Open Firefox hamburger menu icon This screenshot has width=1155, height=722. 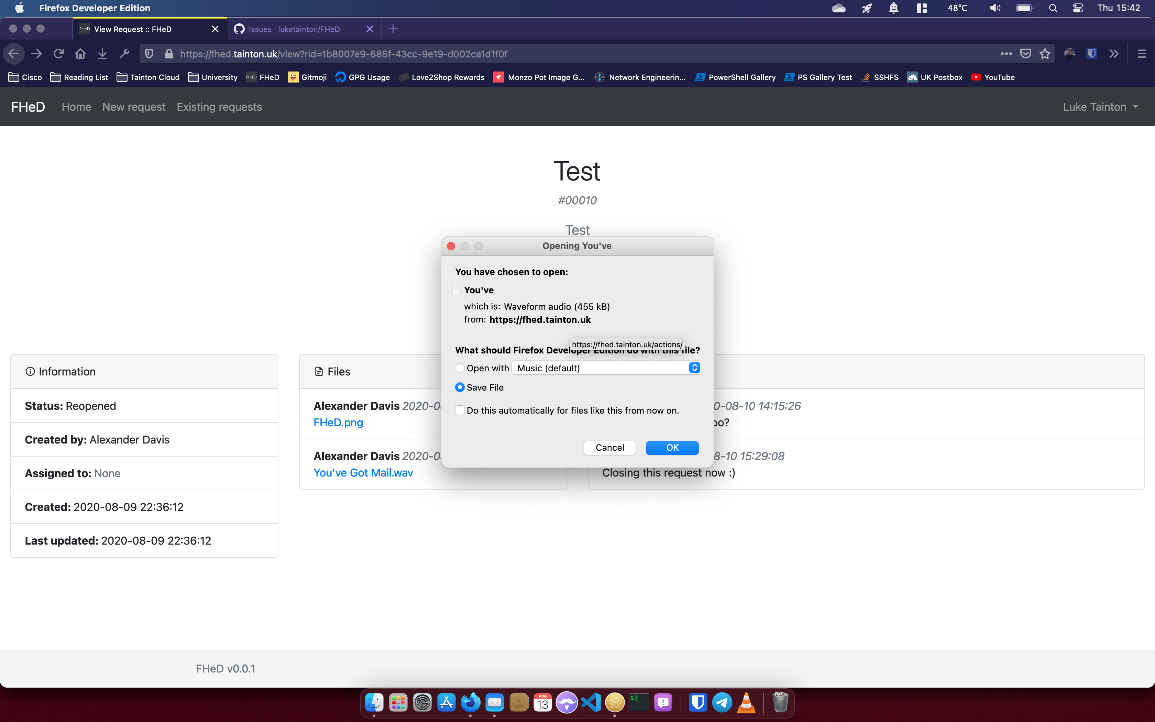[1142, 54]
